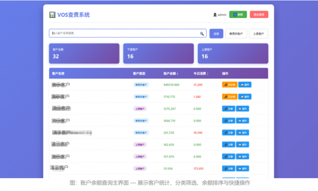
Task: Focus the customer name search field
Action: [x=128, y=33]
